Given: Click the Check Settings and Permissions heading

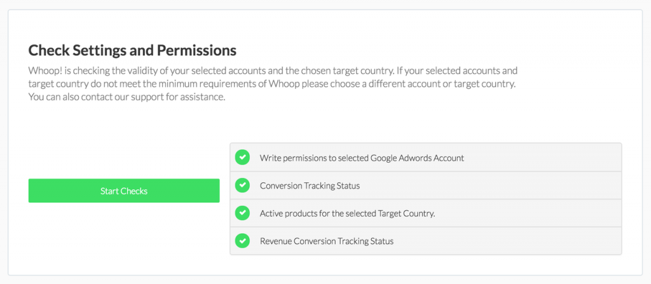Looking at the screenshot, I should click(132, 50).
